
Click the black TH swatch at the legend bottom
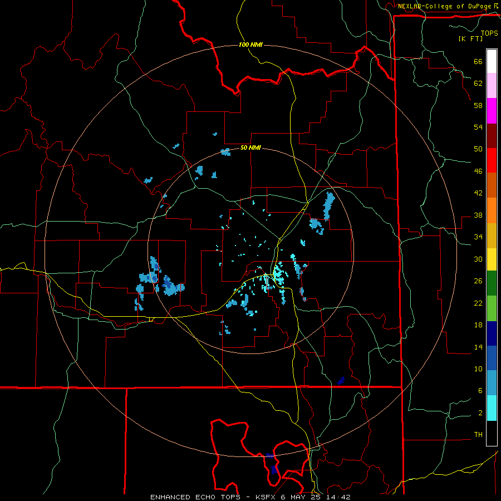(x=492, y=433)
